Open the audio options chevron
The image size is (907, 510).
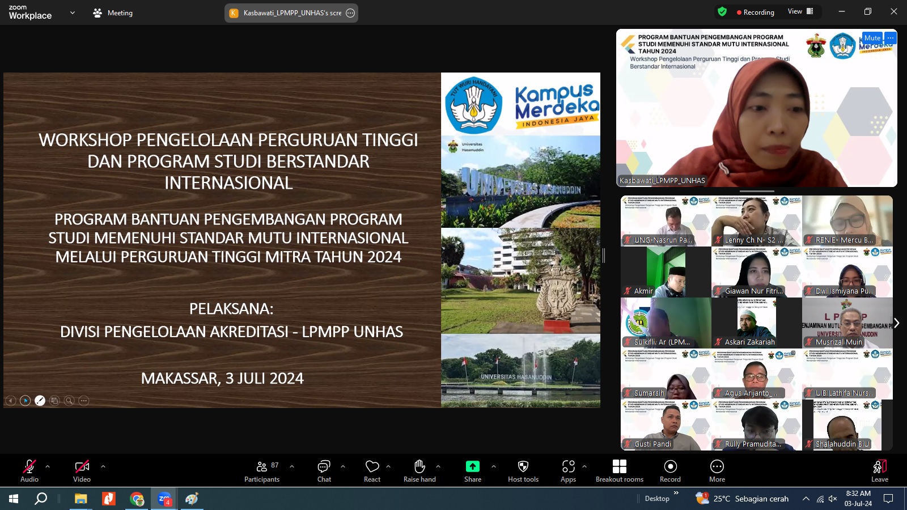tap(46, 466)
